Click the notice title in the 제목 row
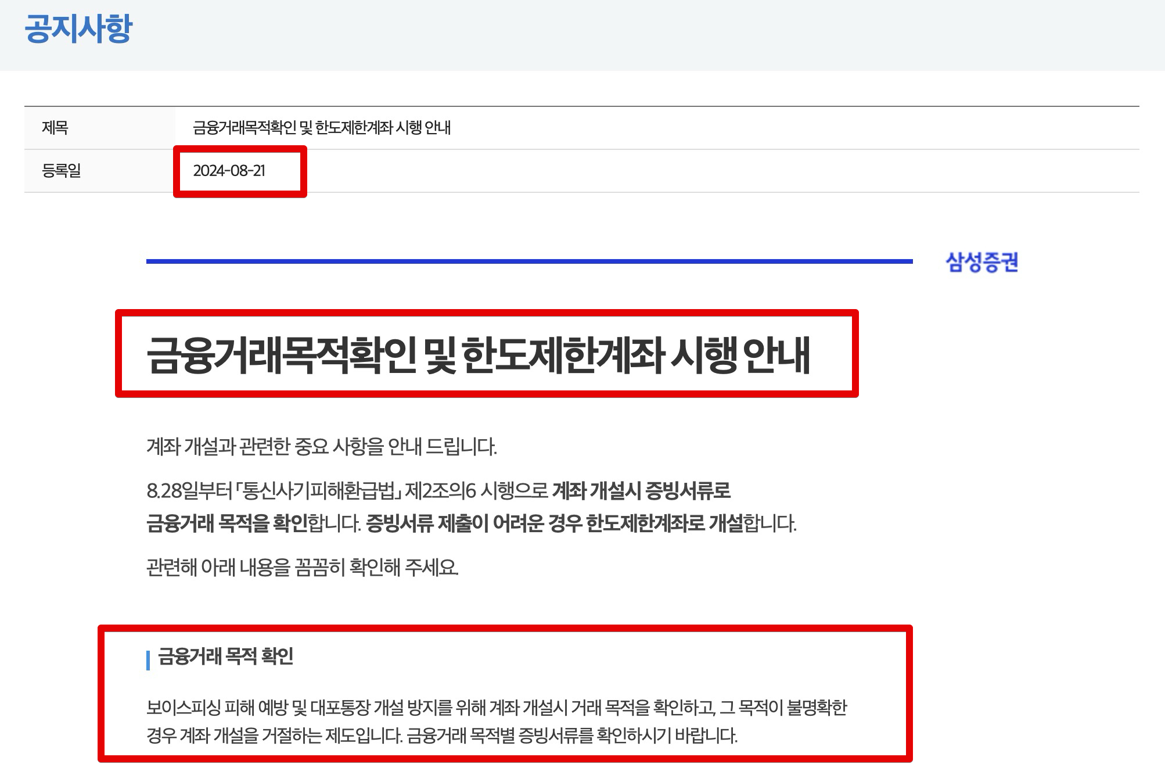The height and width of the screenshot is (782, 1165). (x=322, y=128)
